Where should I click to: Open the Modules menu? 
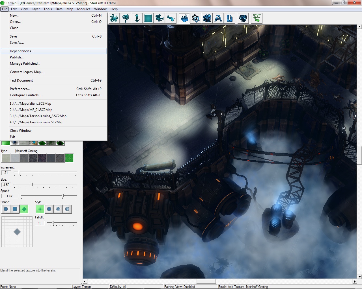tap(84, 9)
